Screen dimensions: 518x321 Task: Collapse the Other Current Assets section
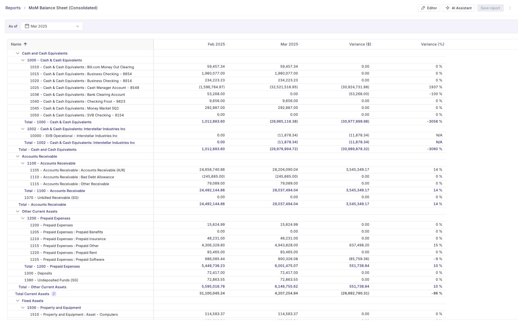18,212
